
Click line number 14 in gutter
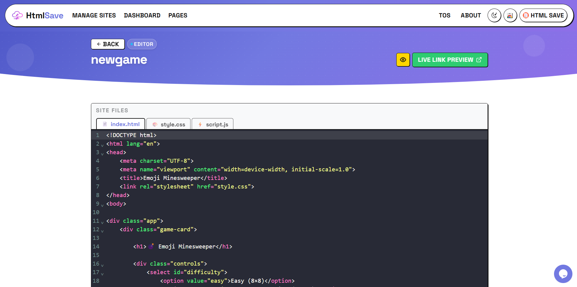[96, 246]
